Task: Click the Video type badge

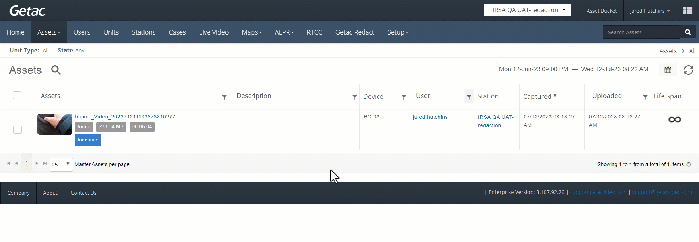Action: [x=84, y=127]
